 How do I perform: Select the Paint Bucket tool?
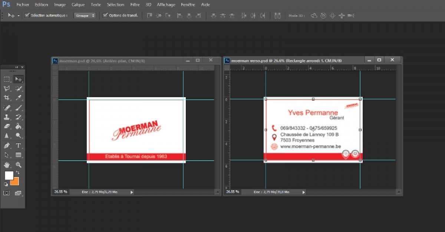point(18,126)
